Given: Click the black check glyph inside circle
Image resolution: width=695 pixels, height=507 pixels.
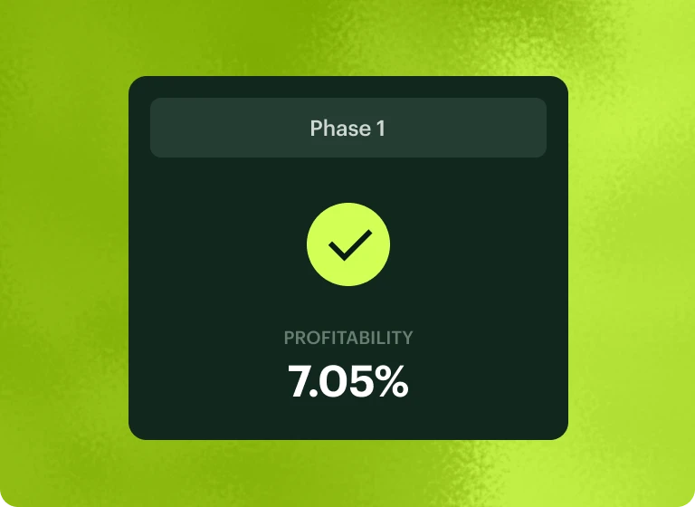Looking at the screenshot, I should click(348, 244).
